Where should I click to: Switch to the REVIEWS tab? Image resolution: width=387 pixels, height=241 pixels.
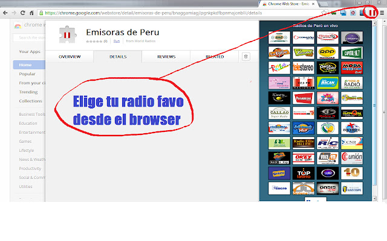(x=166, y=57)
